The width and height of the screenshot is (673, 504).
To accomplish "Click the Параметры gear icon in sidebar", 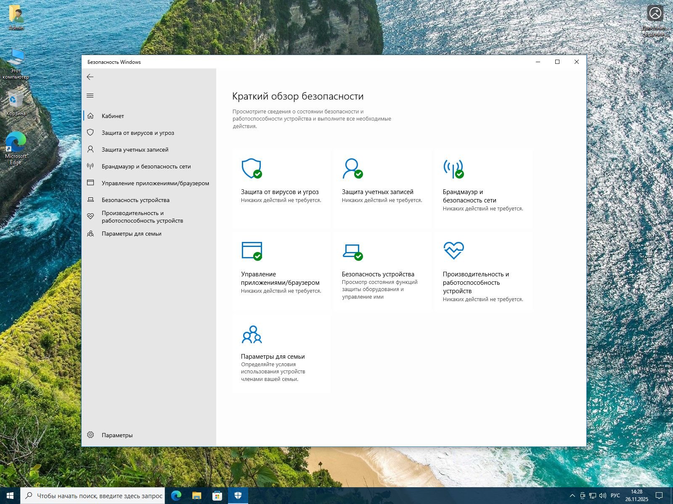I will (90, 435).
